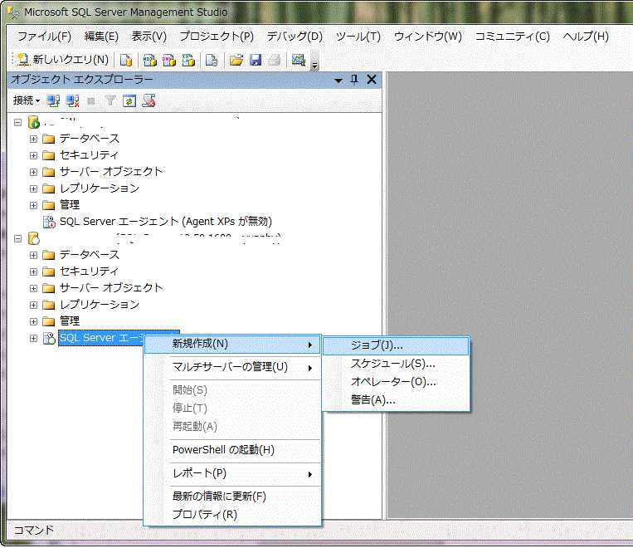Open the 表示(V) menu
Viewport: 633px width, 548px height.
pyautogui.click(x=149, y=37)
